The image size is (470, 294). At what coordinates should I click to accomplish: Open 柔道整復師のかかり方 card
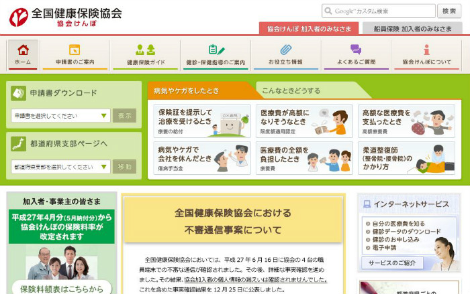pos(406,158)
